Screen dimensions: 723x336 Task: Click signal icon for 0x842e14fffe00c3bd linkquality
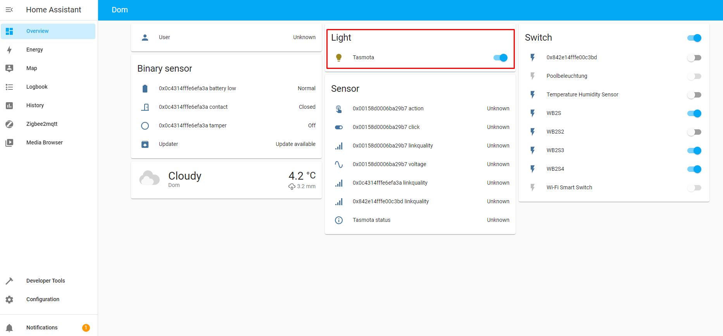click(x=339, y=201)
